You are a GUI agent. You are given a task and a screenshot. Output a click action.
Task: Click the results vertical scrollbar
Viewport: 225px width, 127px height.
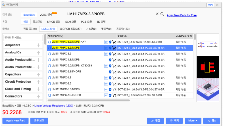pos(195,37)
